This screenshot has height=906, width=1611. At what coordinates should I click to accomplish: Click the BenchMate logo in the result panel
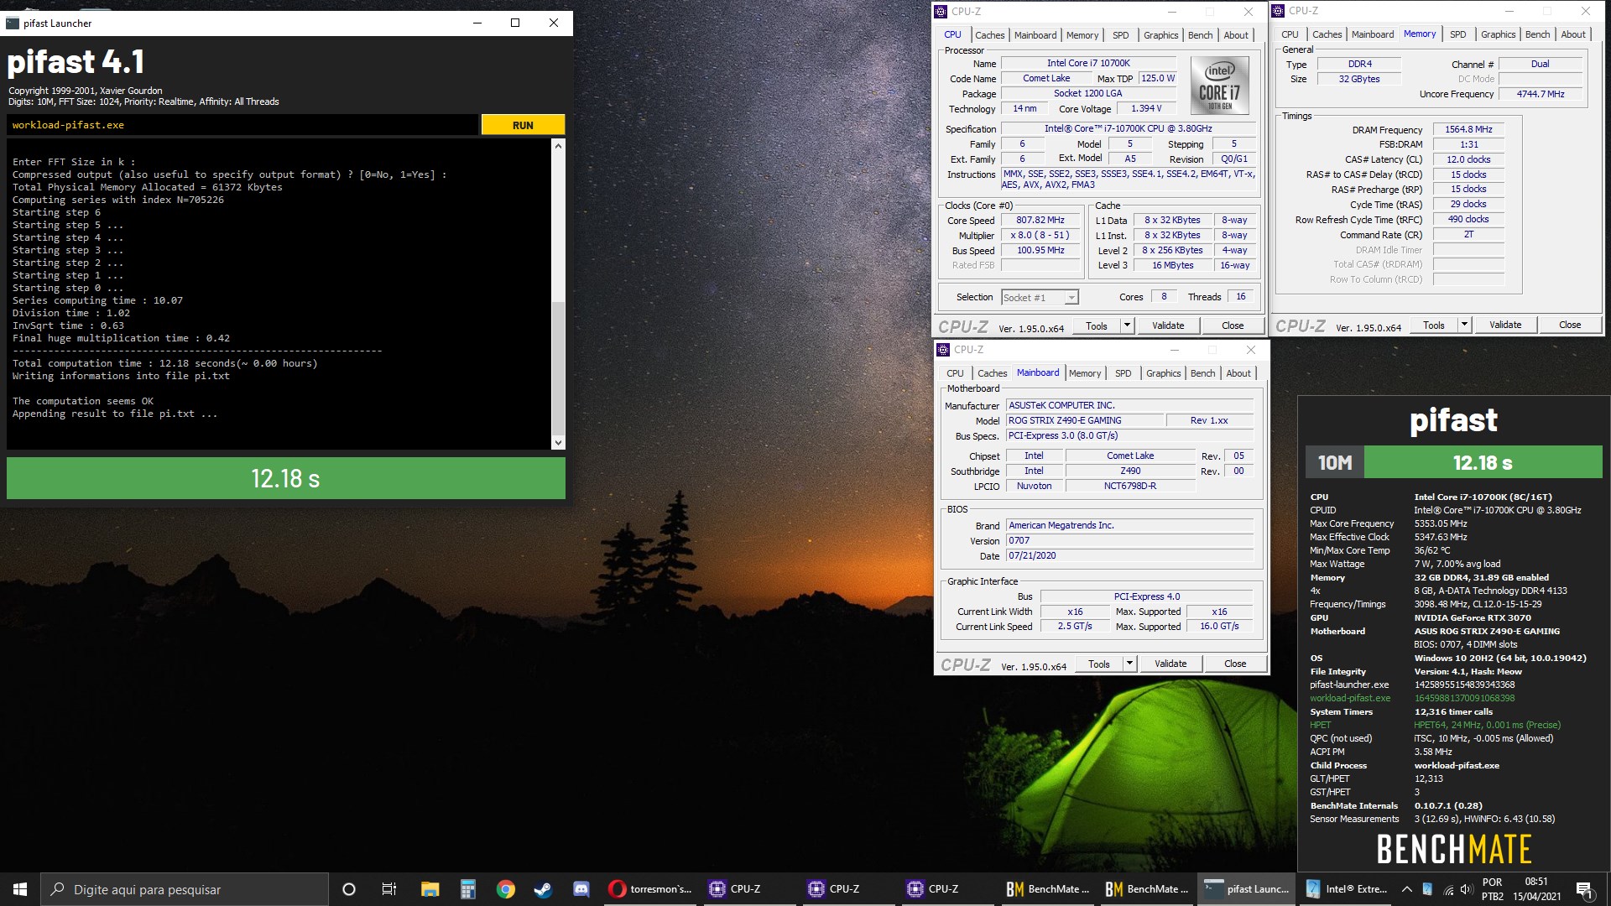pyautogui.click(x=1454, y=849)
